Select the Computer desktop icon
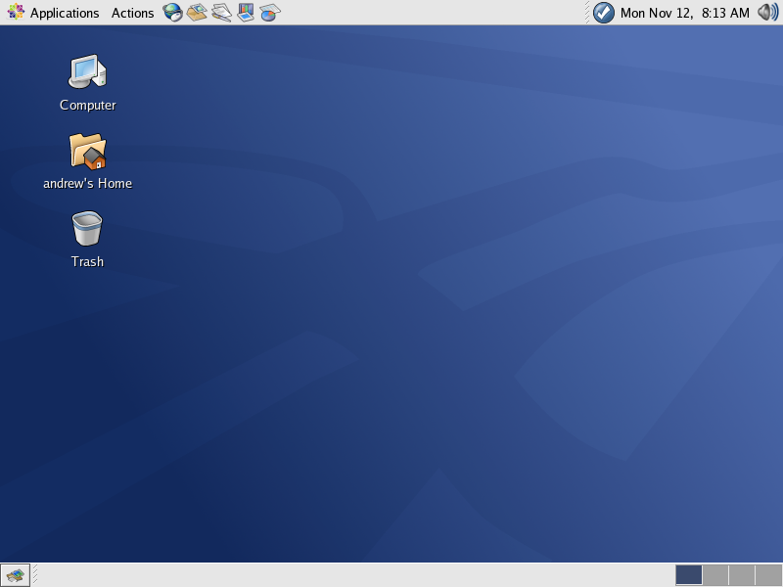This screenshot has height=587, width=783. tap(87, 72)
